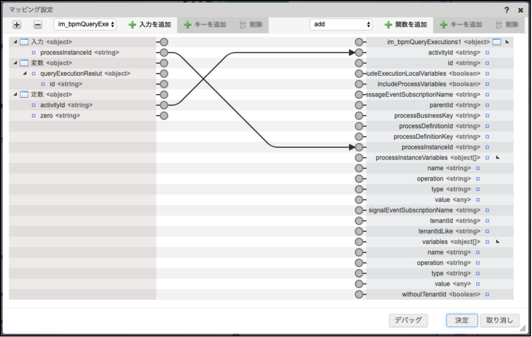Select the processBusinessKey string row
Viewport: 532px width, 337px height.
(x=439, y=116)
